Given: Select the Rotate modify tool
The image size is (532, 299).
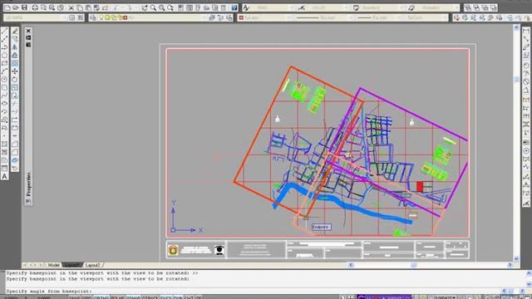Looking at the screenshot, I should click(15, 80).
